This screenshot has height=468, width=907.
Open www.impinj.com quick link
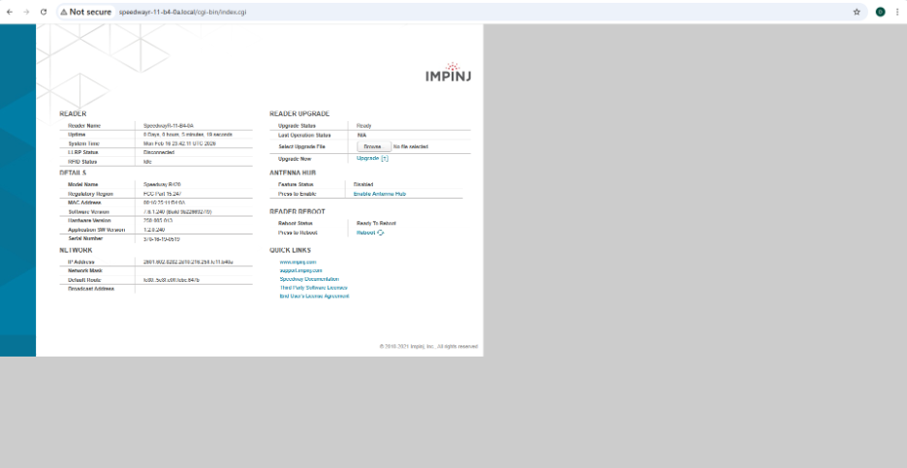coord(297,262)
